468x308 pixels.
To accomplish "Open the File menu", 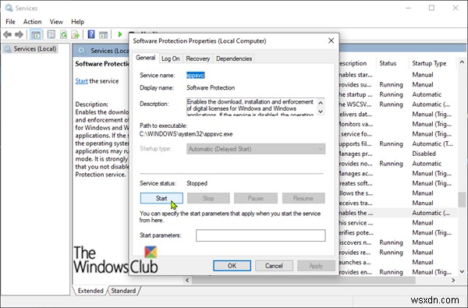I will pos(10,22).
